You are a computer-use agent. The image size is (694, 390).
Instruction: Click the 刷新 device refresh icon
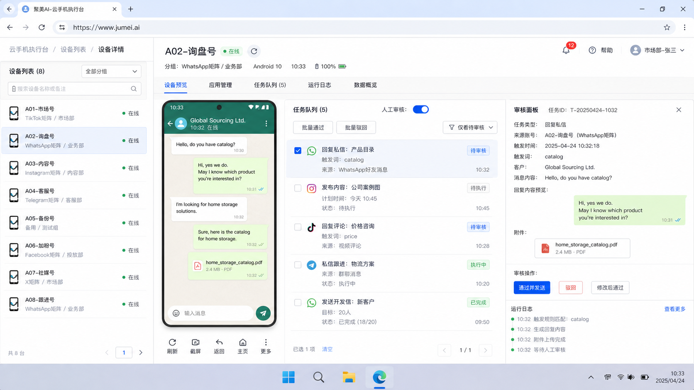(172, 342)
